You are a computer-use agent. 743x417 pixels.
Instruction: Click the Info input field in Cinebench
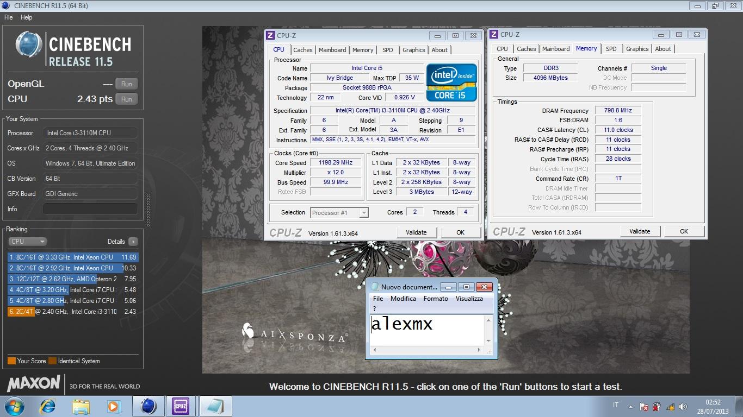(90, 209)
